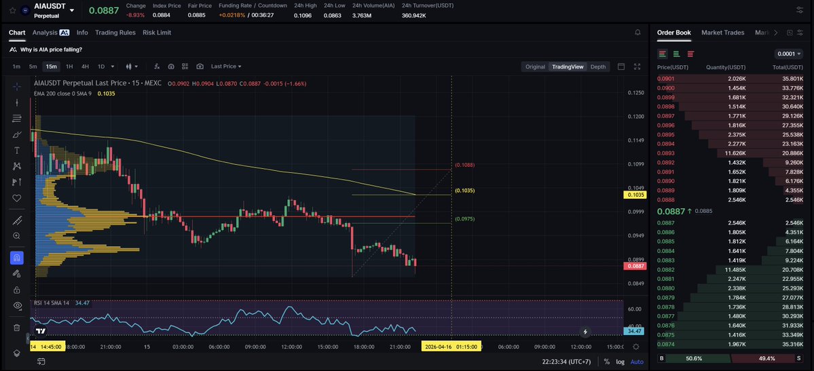Enter fullscreen chart mode
This screenshot has width=814, height=371.
[637, 66]
